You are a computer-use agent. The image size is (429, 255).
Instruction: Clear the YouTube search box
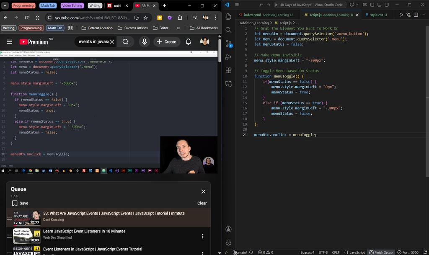[x=112, y=41]
